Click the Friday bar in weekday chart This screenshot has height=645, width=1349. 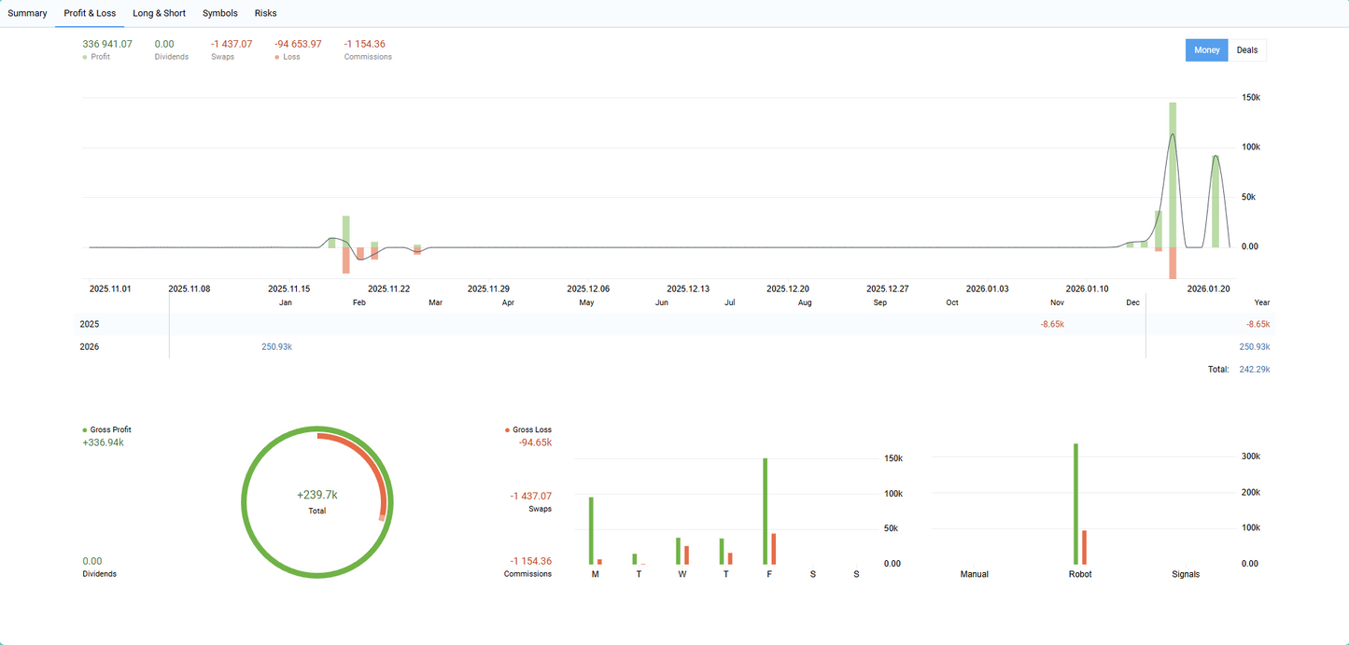(765, 509)
